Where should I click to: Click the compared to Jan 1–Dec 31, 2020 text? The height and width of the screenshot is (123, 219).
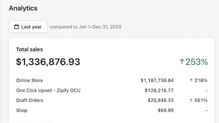(x=86, y=27)
